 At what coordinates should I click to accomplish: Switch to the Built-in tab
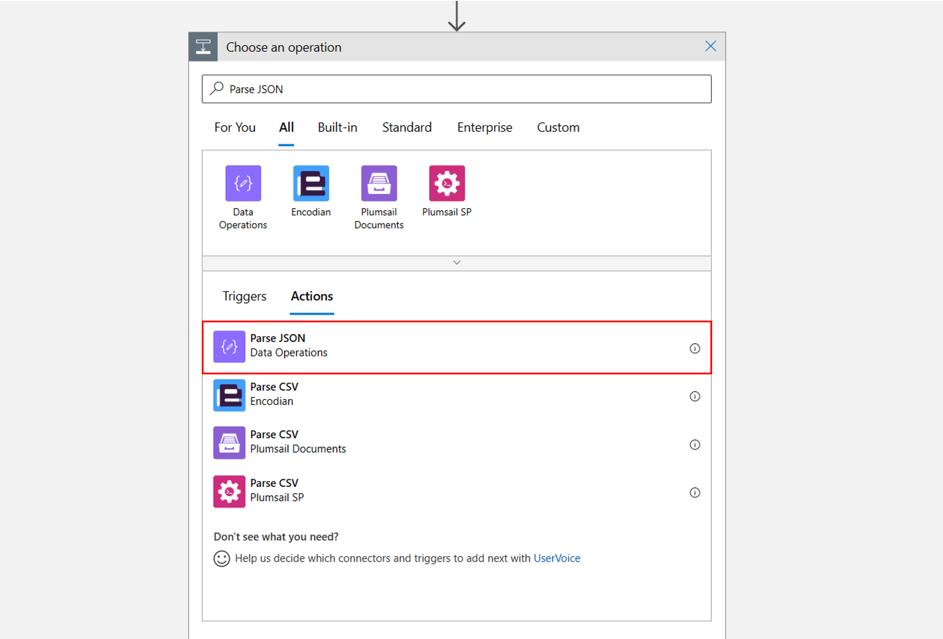coord(337,128)
